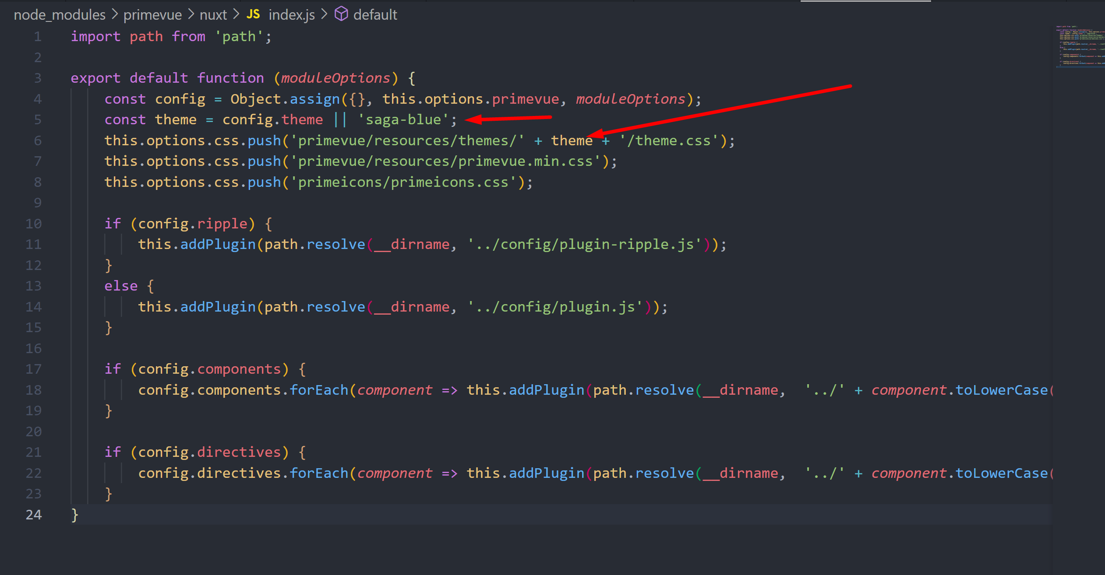Viewport: 1105px width, 575px height.
Task: Click the cube symbol icon before 'default'
Action: [342, 14]
